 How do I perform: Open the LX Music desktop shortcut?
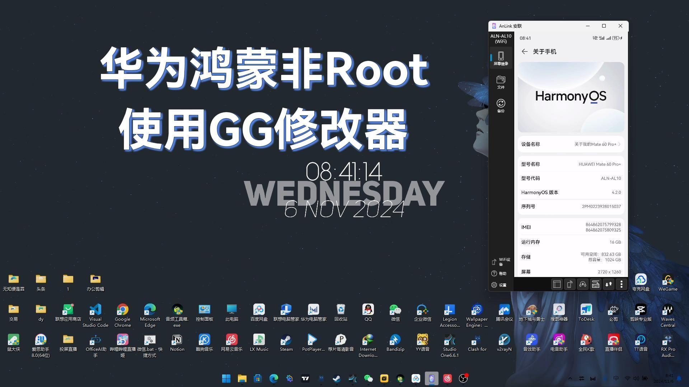tap(259, 343)
